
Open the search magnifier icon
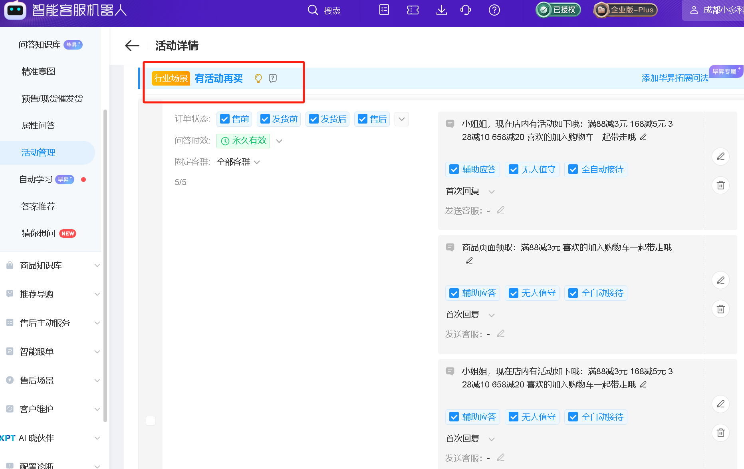[313, 10]
